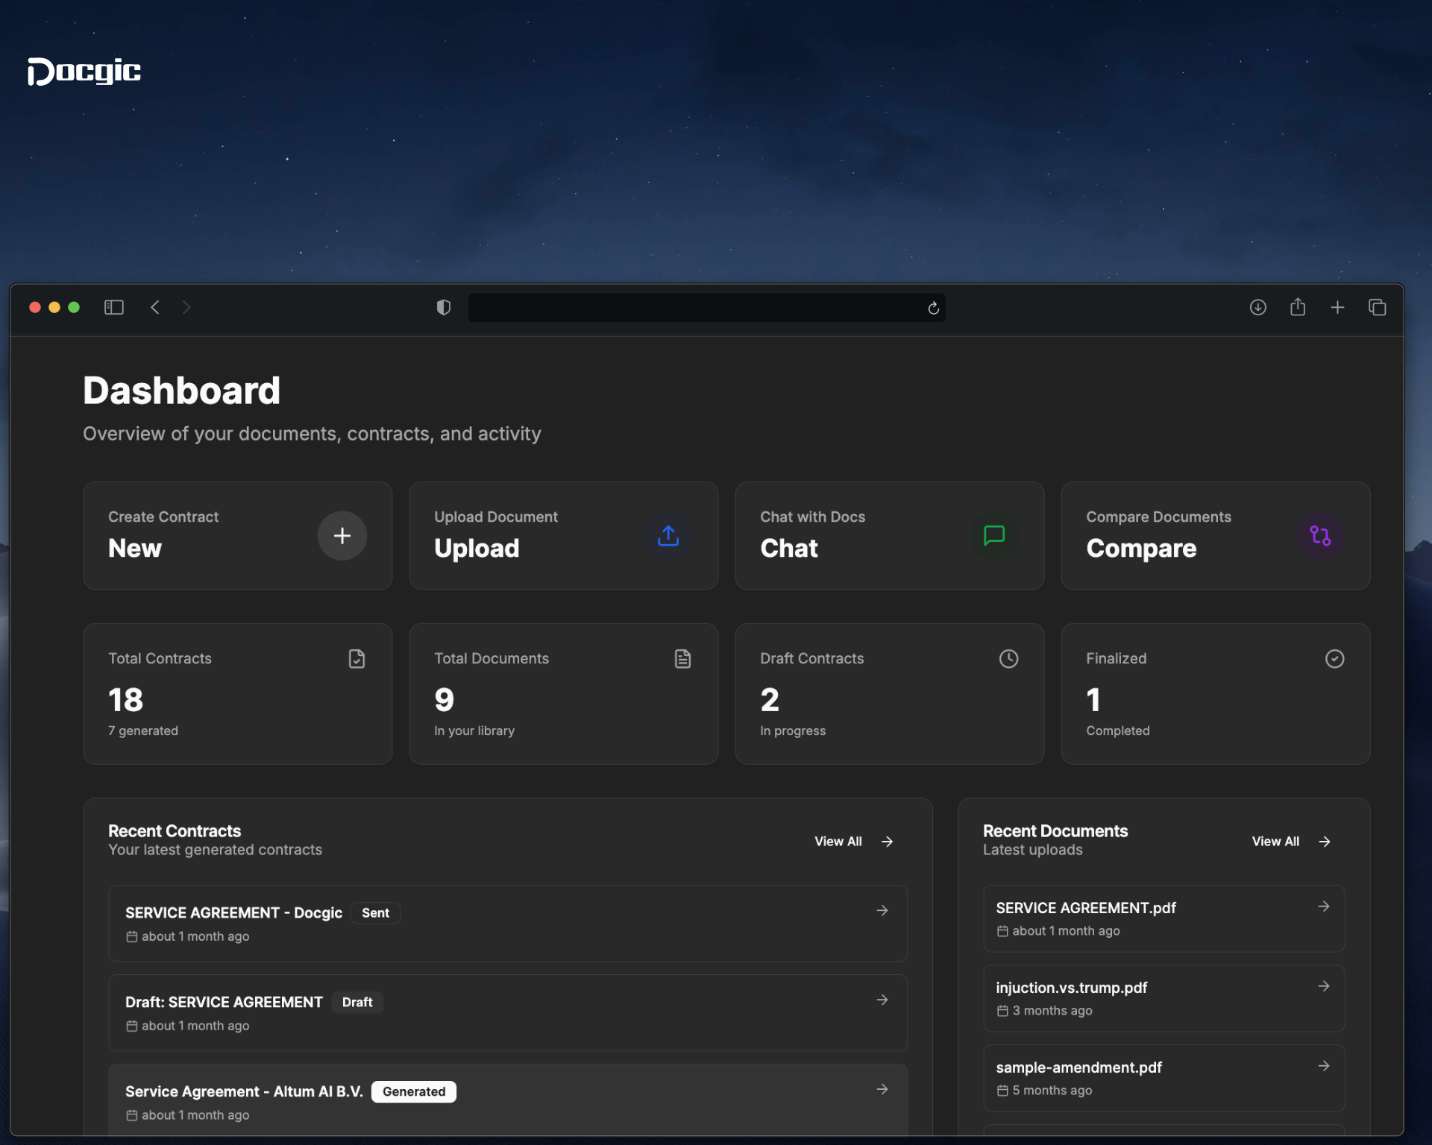Click the browser share icon

[1298, 307]
